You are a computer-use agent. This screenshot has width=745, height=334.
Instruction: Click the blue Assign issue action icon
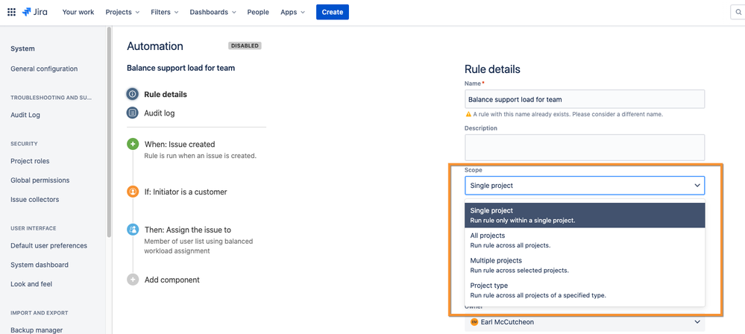pos(133,230)
